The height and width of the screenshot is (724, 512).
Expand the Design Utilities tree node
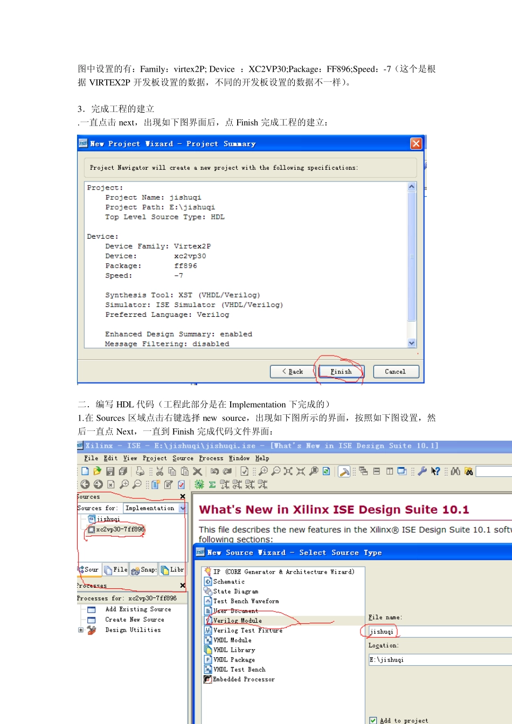81,630
